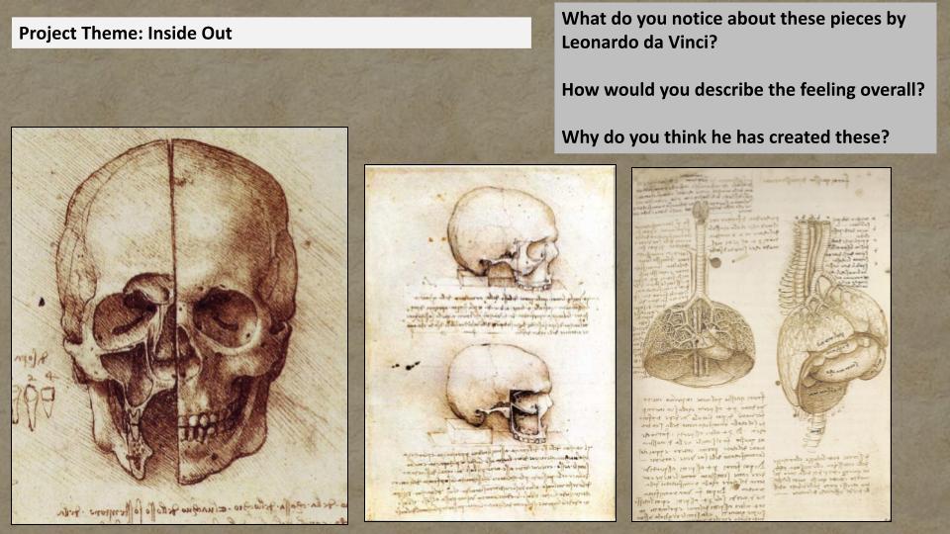Viewport: 950px width, 534px height.
Task: Select the middle page with two side-view skulls
Action: 490,342
